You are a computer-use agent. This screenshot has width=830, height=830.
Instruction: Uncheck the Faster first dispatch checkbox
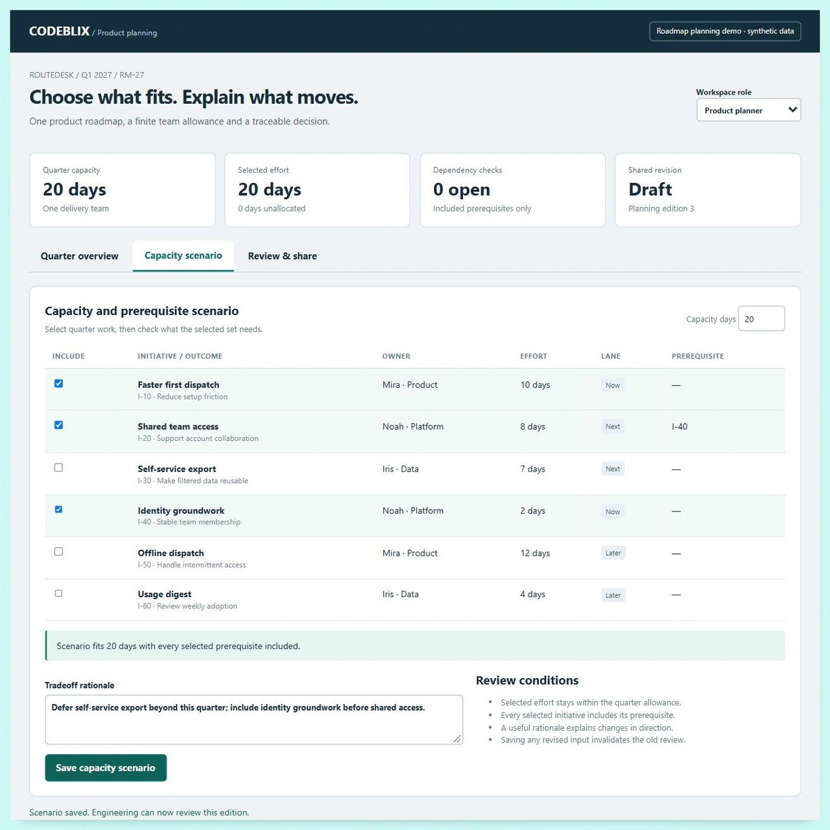coord(58,383)
